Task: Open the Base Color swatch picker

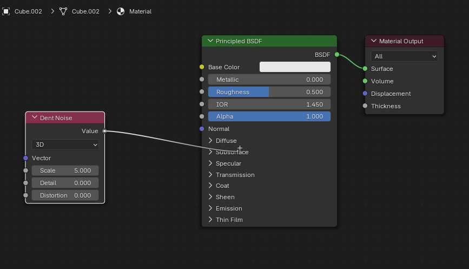Action: point(295,67)
